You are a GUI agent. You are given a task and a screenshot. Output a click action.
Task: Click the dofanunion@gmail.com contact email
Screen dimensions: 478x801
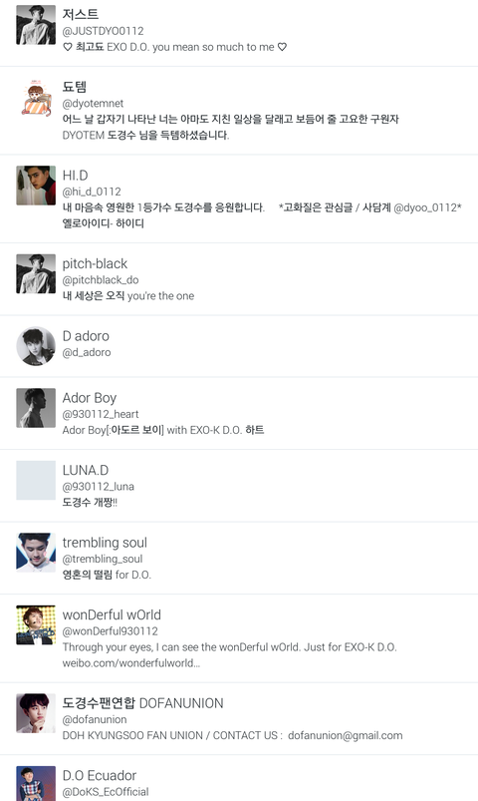pos(346,735)
